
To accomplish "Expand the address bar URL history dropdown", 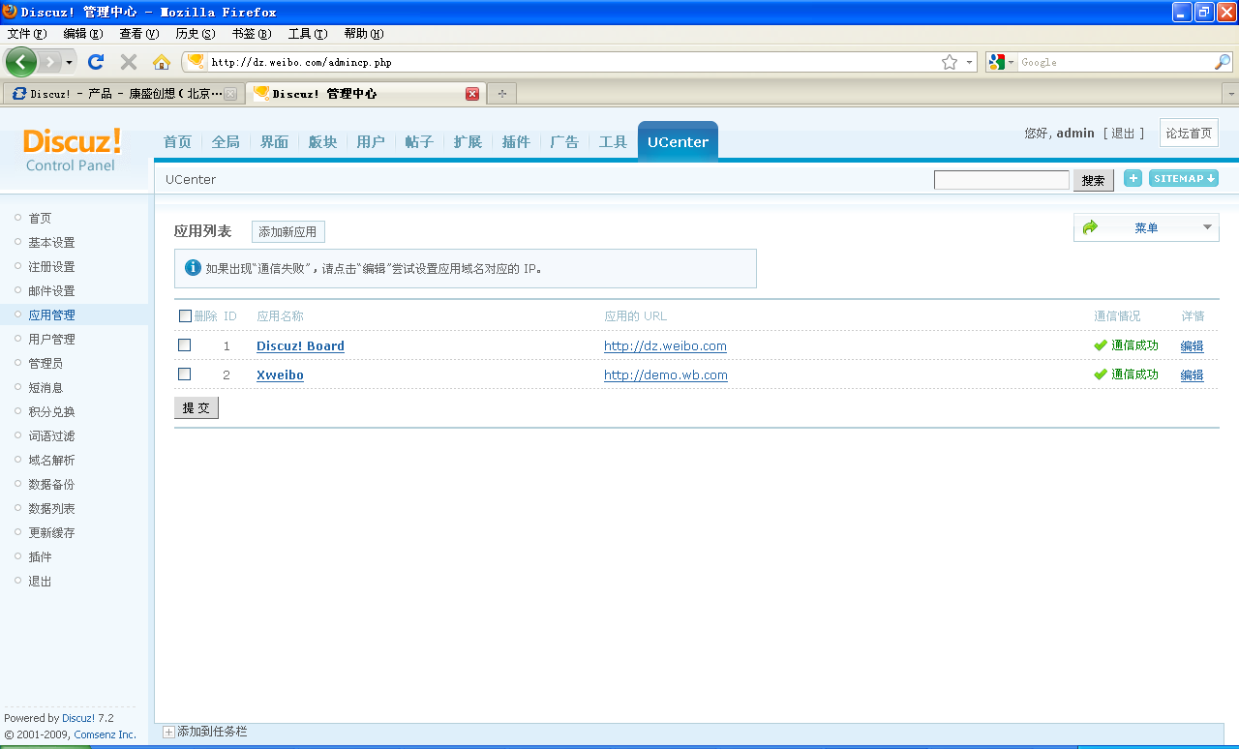I will point(970,62).
